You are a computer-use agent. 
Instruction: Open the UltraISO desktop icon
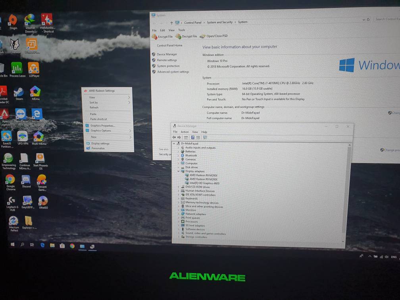43,202
